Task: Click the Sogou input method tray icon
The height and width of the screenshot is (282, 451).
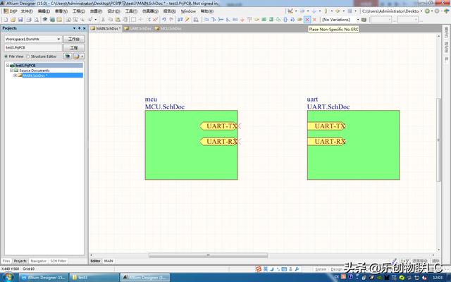Action: tap(343, 277)
